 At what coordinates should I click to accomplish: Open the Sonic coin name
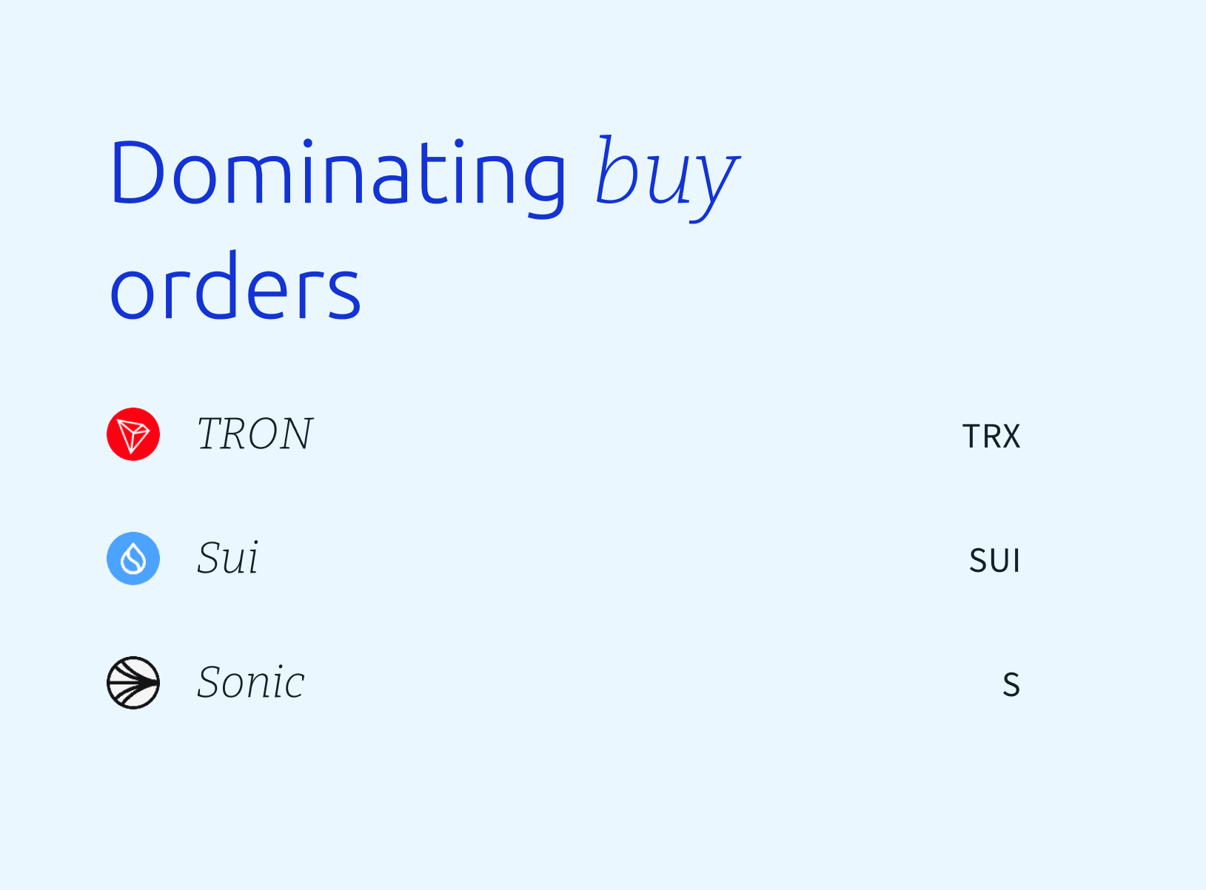(x=251, y=681)
